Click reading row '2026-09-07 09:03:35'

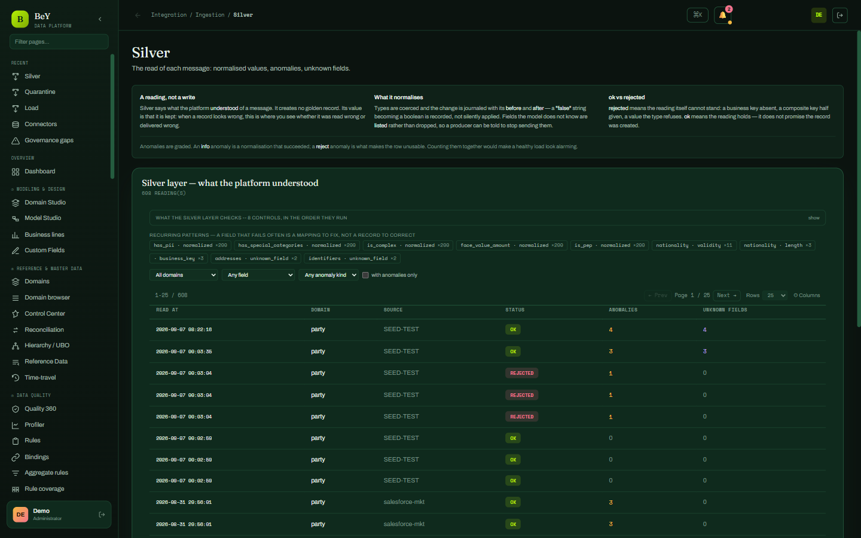[487, 351]
